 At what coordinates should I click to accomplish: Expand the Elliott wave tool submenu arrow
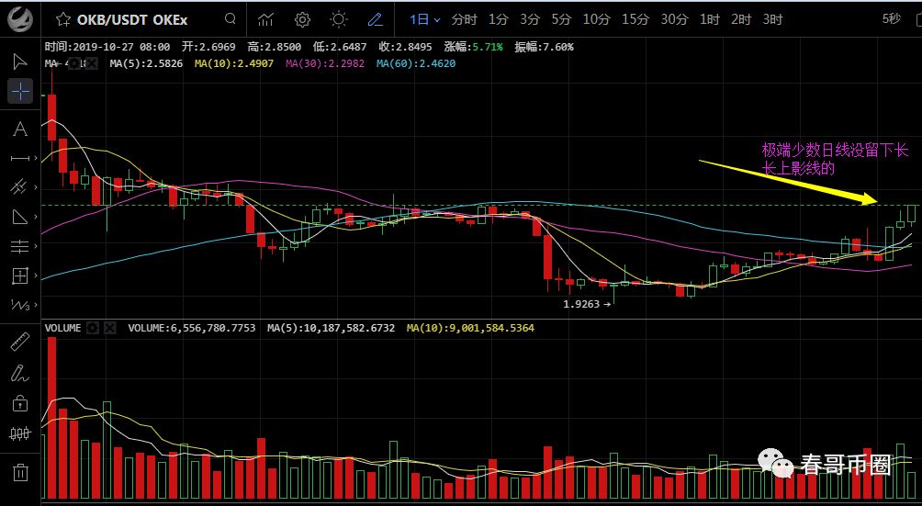(36, 304)
